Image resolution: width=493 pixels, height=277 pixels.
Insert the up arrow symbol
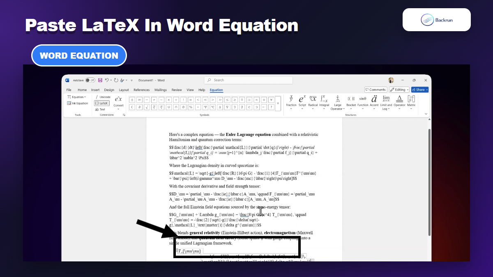pyautogui.click(x=271, y=107)
